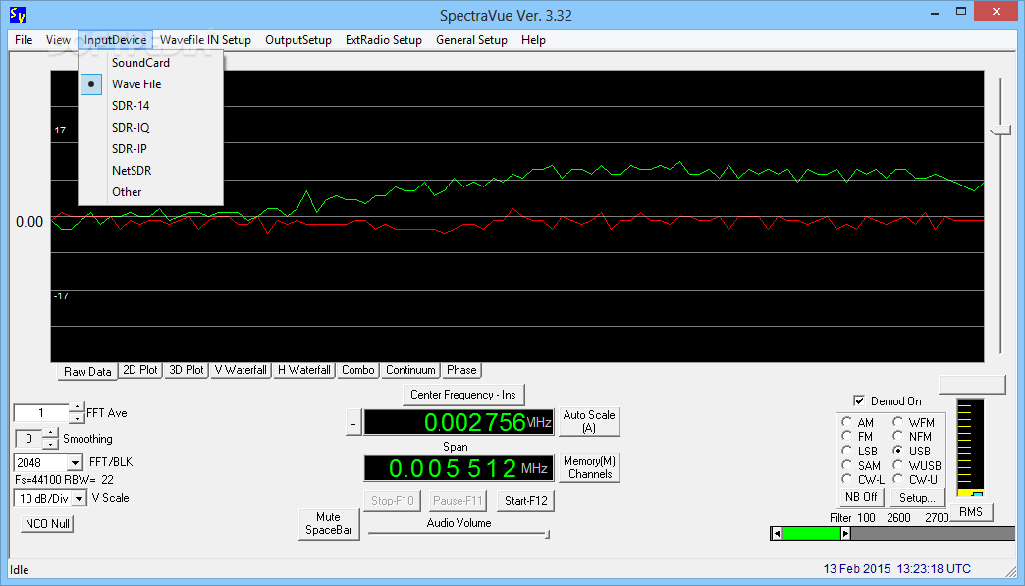Click the Span 0.005512 MHz display
1025x586 pixels.
pos(459,468)
